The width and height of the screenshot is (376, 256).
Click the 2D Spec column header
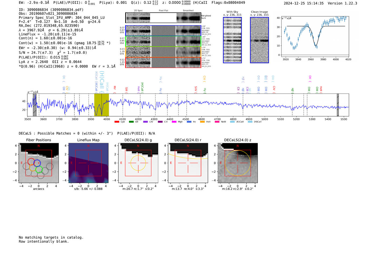[138, 11]
